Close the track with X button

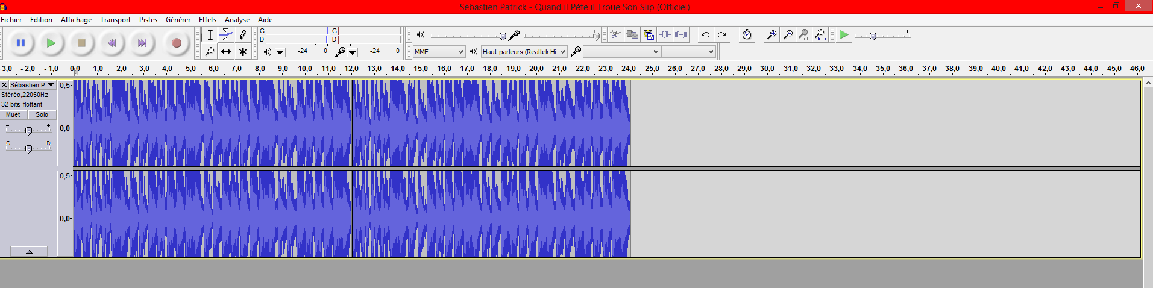(x=4, y=85)
